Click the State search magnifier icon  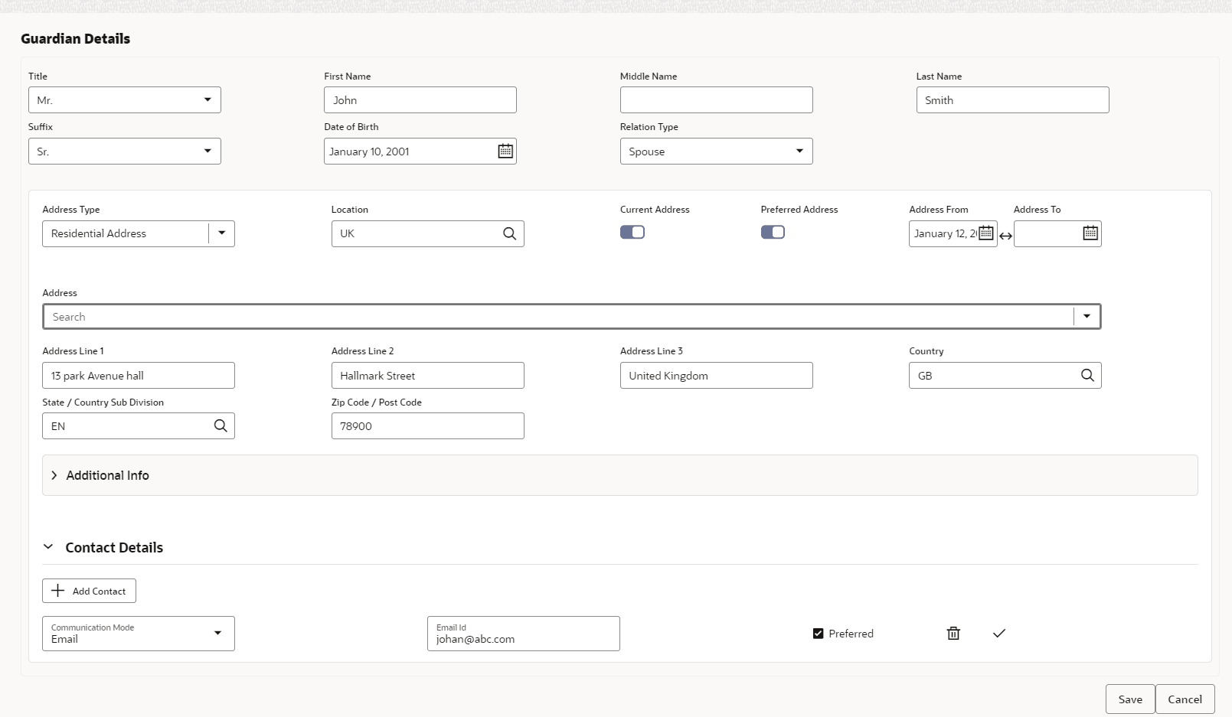click(x=221, y=426)
